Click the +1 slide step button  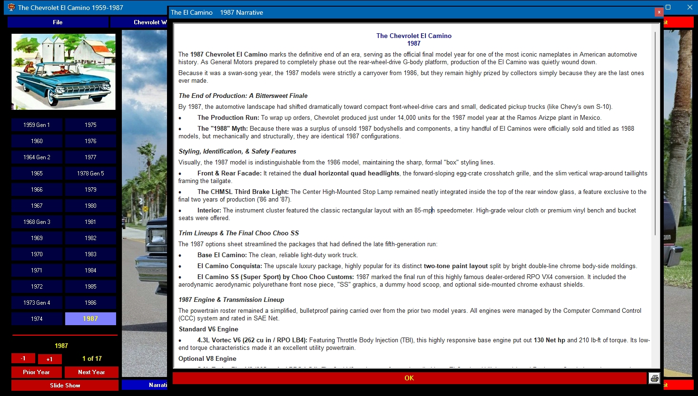[49, 359]
